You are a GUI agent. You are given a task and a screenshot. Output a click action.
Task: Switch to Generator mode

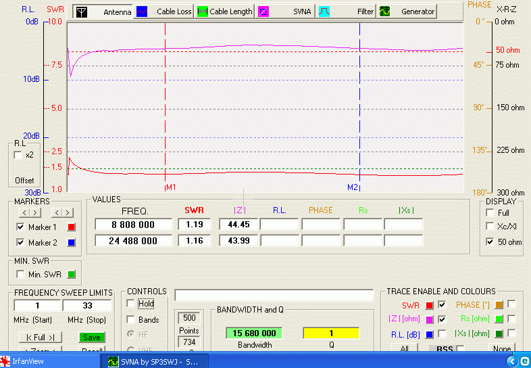[x=407, y=11]
